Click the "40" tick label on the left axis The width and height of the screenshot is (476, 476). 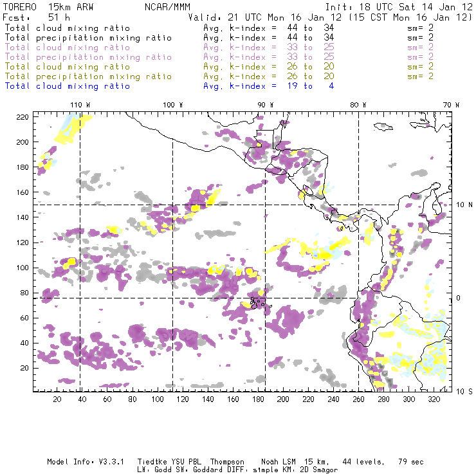tap(24, 343)
